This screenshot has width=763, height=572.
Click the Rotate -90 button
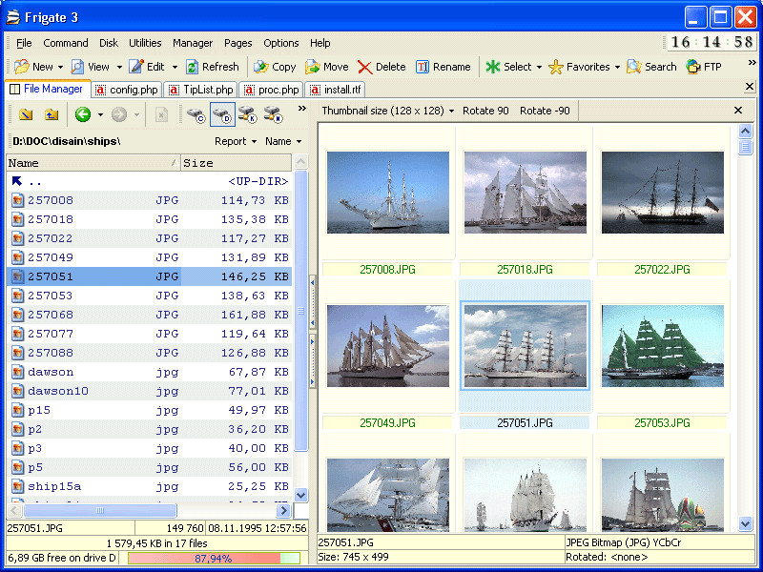coord(545,111)
